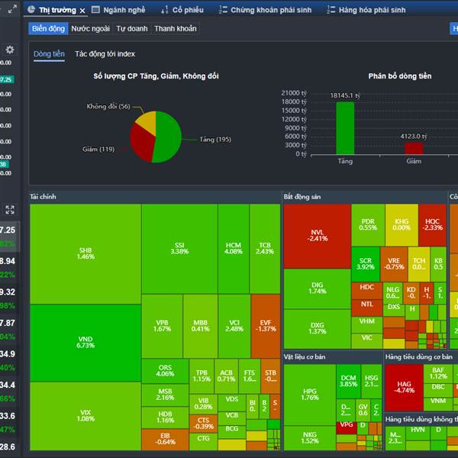The width and height of the screenshot is (458, 458).
Task: Click the Hàng hóa phái sinh list icon
Action: pos(331,10)
